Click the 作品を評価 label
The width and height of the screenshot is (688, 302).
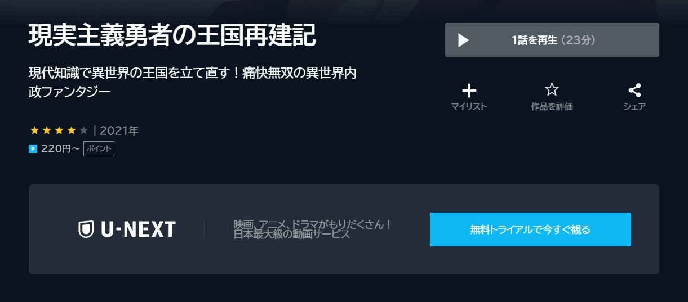click(x=552, y=106)
